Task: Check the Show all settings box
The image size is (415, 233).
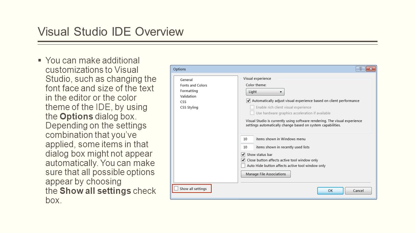Action: tap(176, 189)
